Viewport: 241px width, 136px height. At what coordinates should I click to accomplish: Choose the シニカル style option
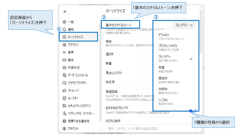coord(176,102)
